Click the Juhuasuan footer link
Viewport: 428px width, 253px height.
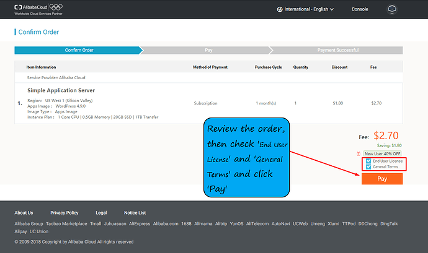(115, 223)
